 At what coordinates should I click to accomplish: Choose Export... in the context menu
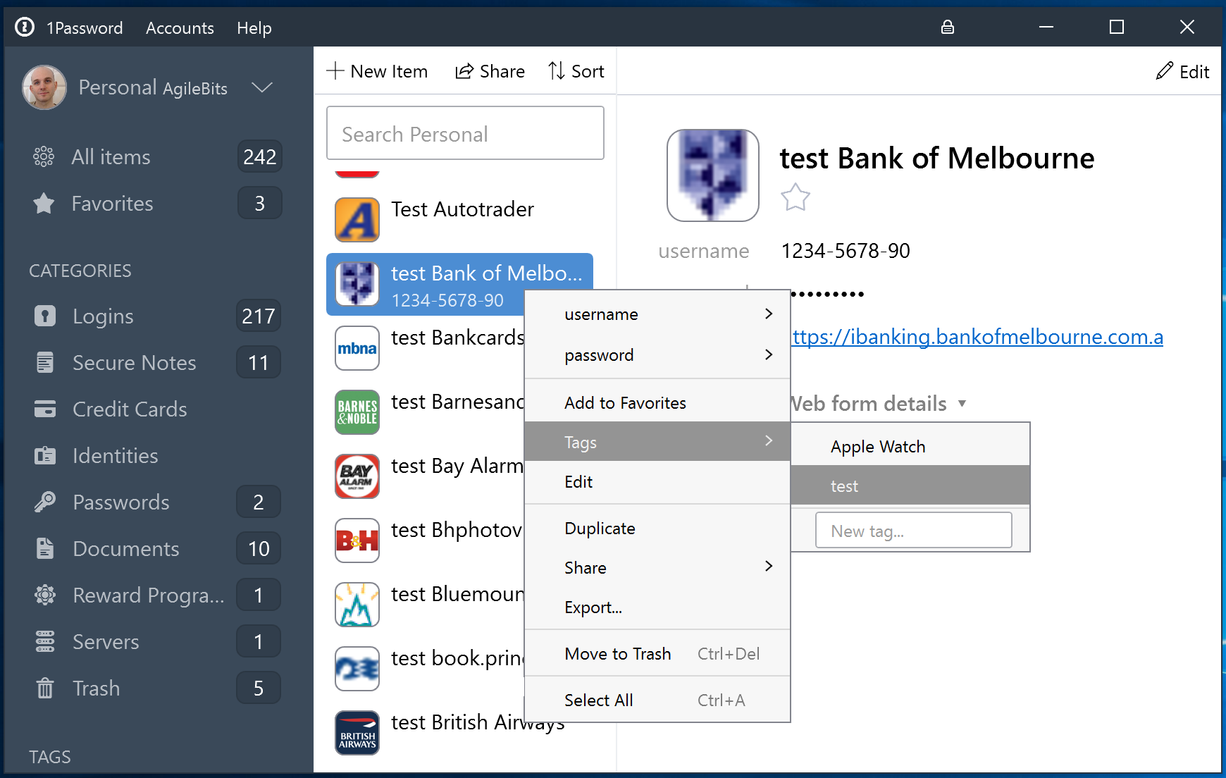[x=657, y=607]
